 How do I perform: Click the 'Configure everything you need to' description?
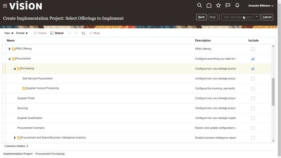pos(216,59)
